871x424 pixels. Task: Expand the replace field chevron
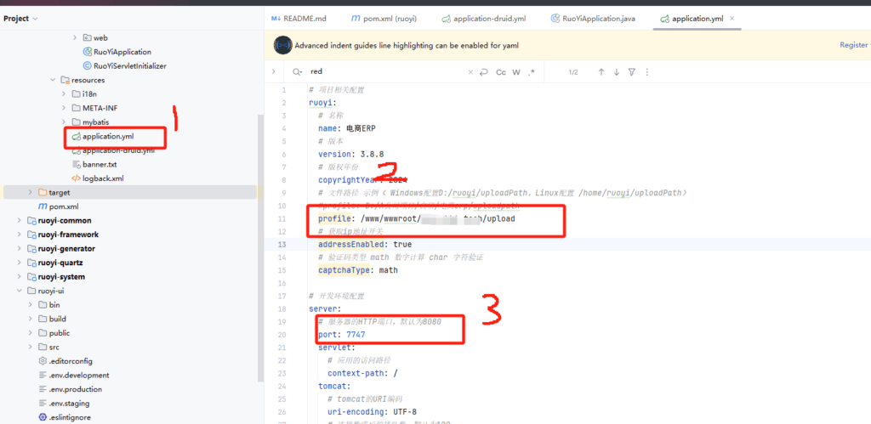point(274,72)
